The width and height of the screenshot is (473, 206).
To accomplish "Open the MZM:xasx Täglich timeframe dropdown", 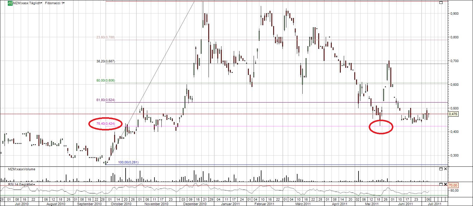I will point(28,3).
